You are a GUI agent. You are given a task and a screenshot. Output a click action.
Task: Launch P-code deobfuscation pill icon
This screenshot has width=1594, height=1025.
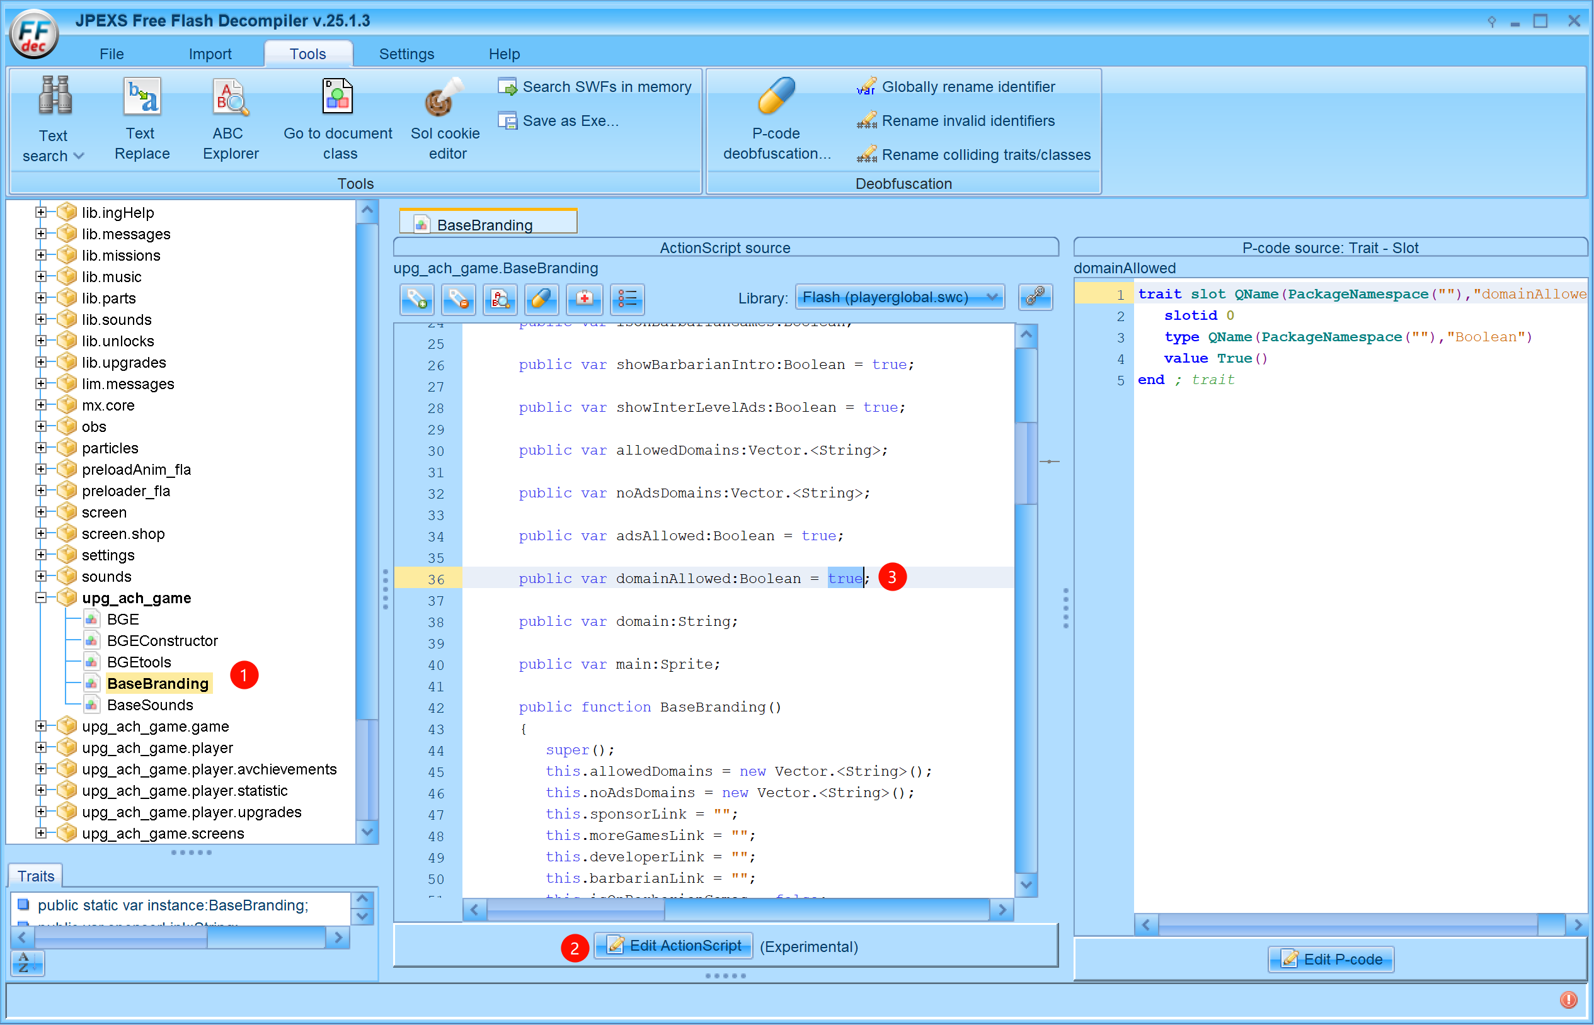click(x=776, y=96)
